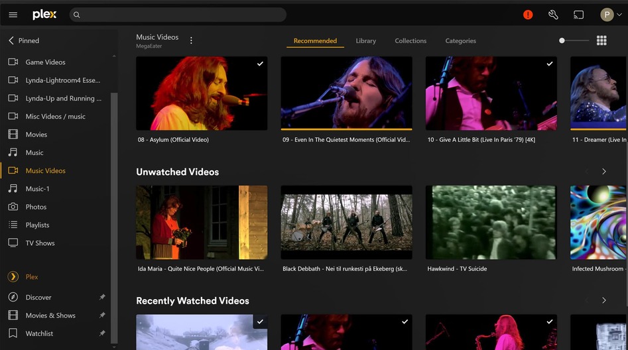
Task: Click the search magnifier icon
Action: (x=76, y=15)
